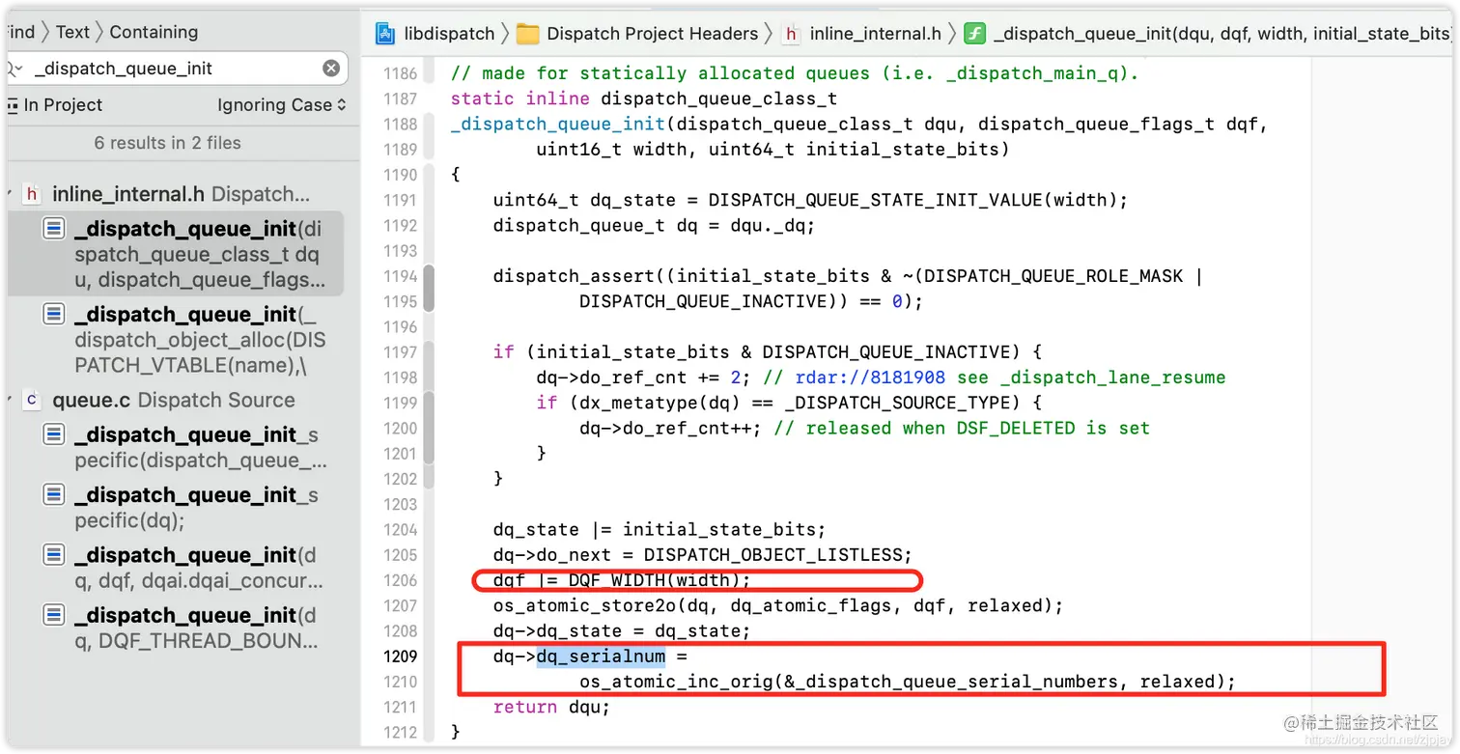
Task: Click result icon beside dispatch_queue_class_t dqu match
Action: (x=54, y=229)
